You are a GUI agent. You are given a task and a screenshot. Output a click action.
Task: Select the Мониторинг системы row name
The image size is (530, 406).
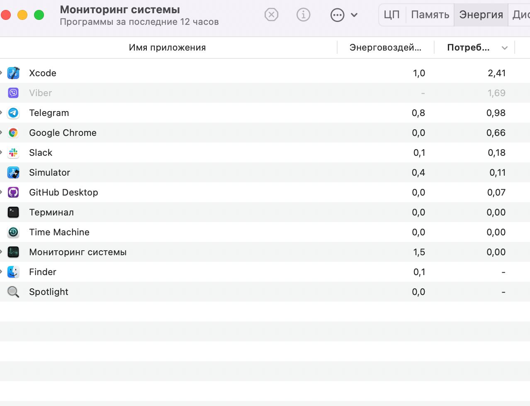(x=78, y=252)
